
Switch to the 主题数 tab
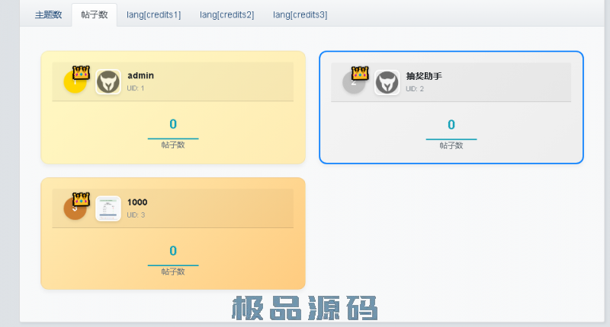click(48, 14)
